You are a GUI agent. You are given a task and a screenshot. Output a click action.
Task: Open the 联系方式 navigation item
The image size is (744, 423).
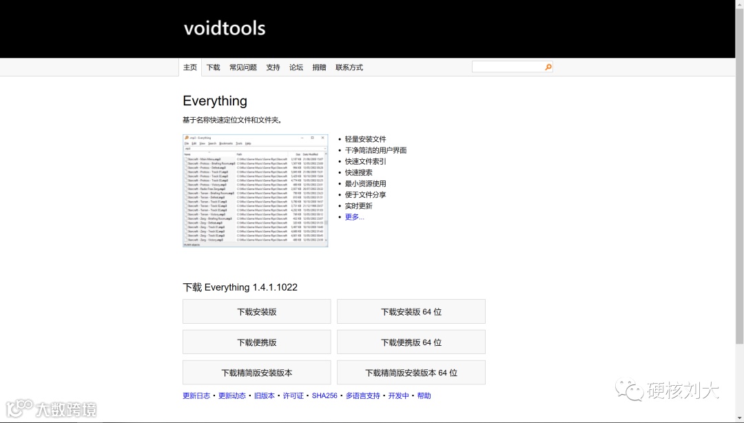coord(349,68)
